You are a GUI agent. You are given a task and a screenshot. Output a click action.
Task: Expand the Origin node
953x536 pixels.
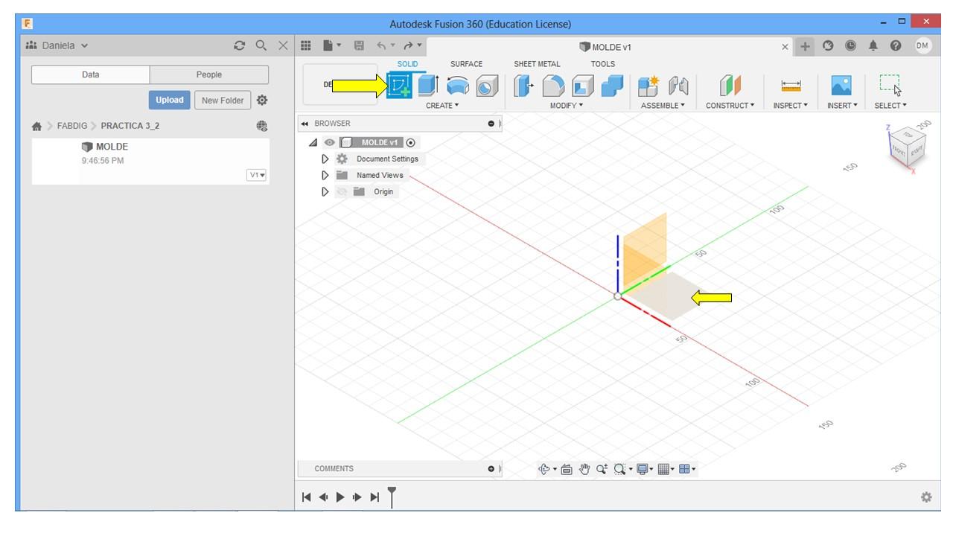pos(325,191)
